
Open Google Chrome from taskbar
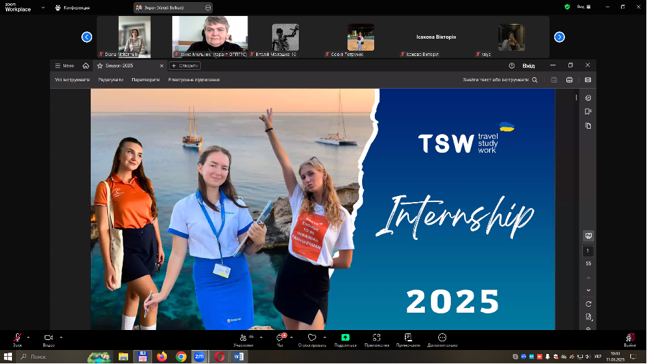[x=181, y=357]
